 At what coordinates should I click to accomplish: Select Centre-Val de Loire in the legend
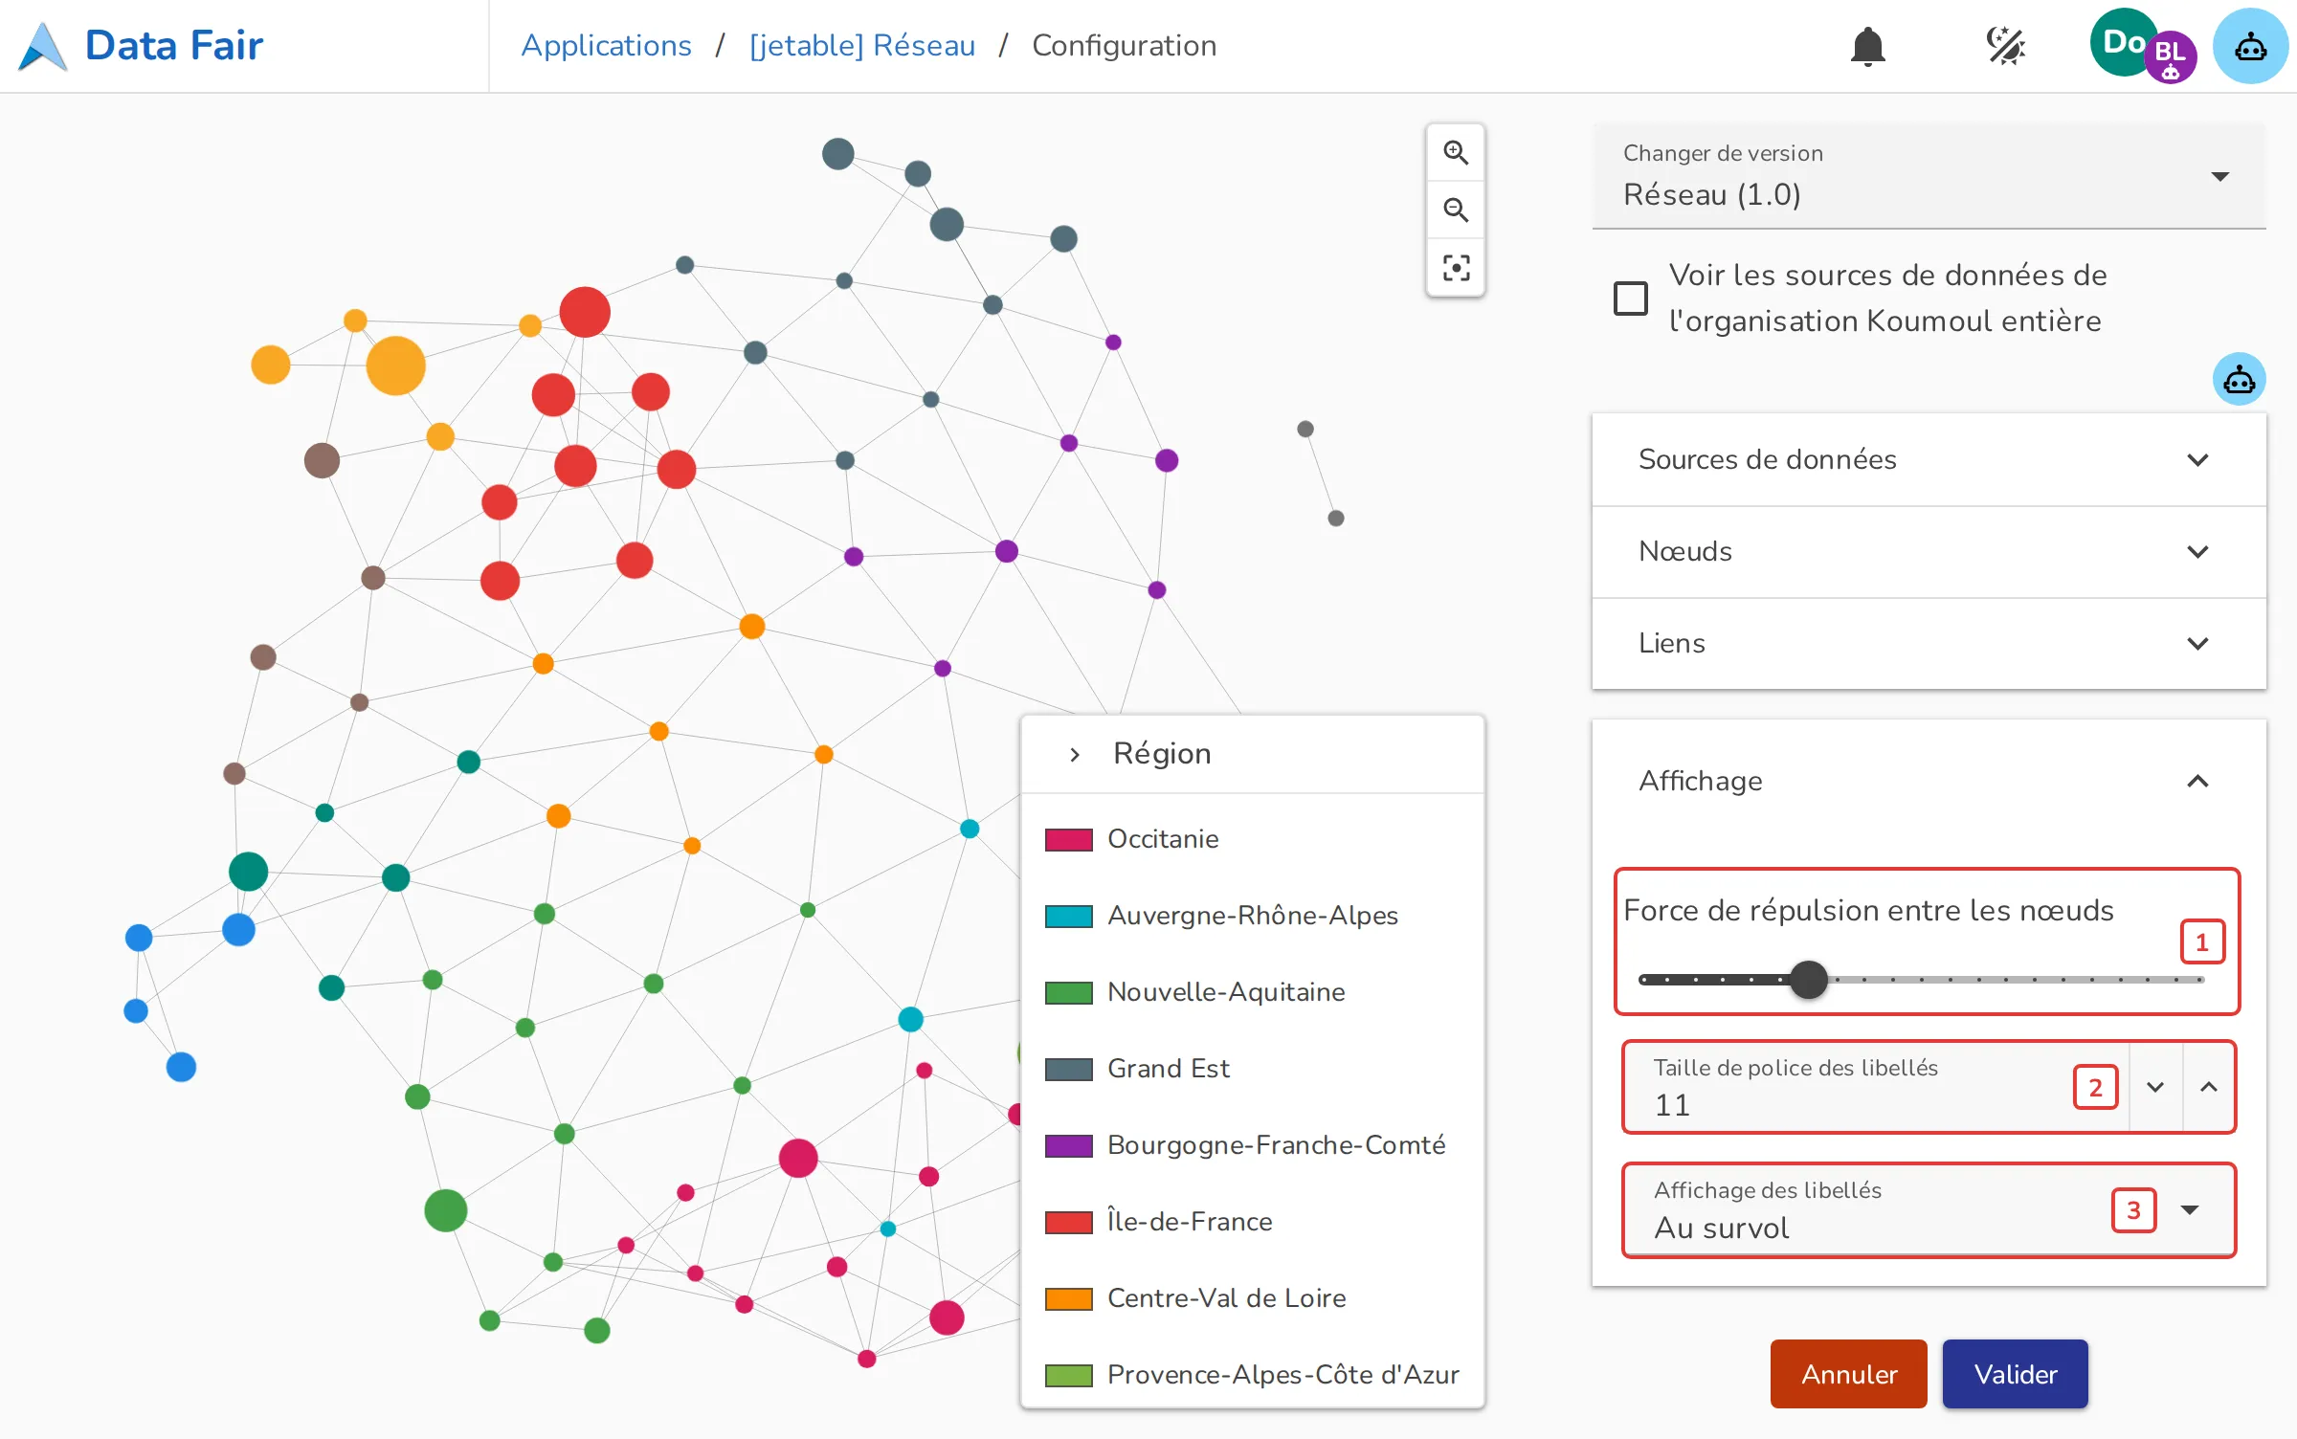tap(1226, 1298)
